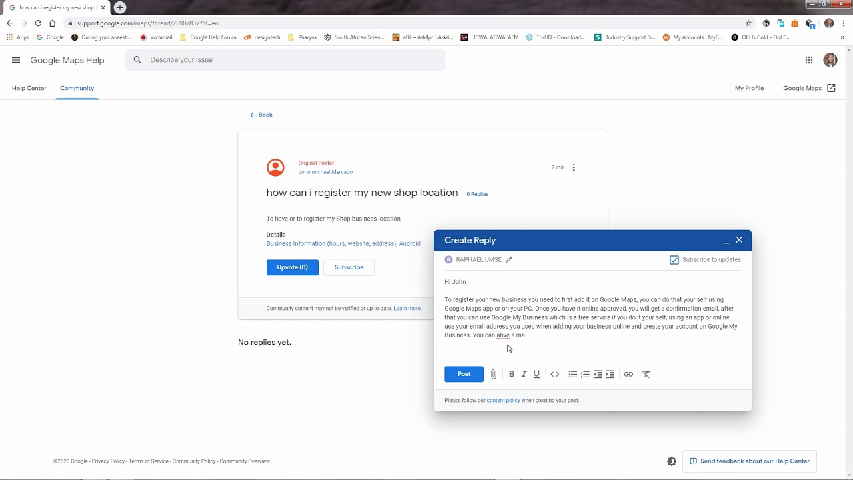Screen dimensions: 853x480
Task: Click the 0 Replies link
Action: pos(478,194)
